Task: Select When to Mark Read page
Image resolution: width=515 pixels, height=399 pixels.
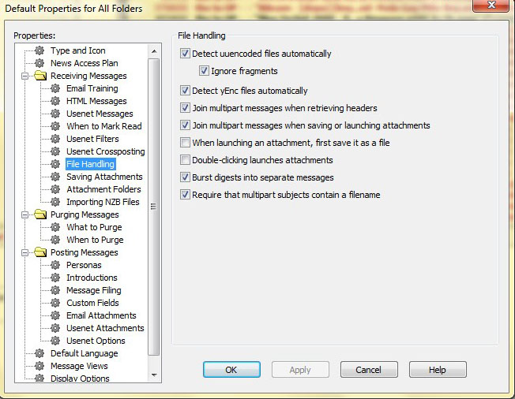Action: tap(104, 126)
